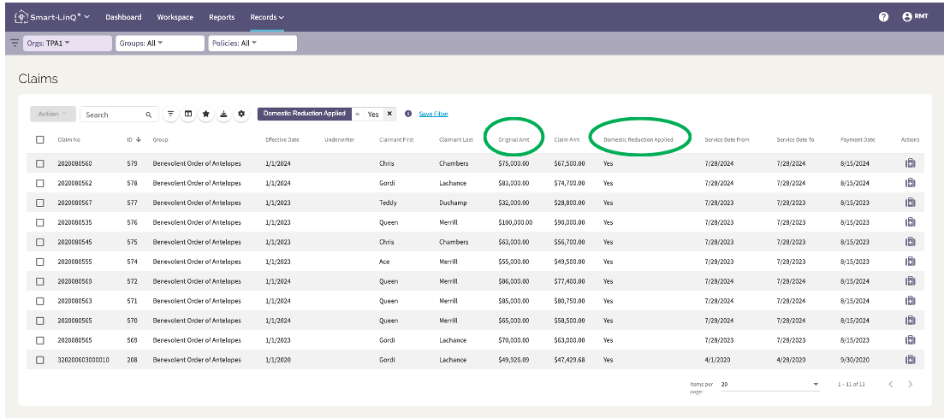Click the $47,429.68 claim amount cell
Viewport: 944px width, 418px height.
[569, 360]
